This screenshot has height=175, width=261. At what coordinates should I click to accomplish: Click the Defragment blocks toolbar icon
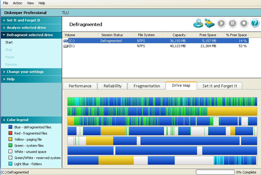(x=210, y=23)
